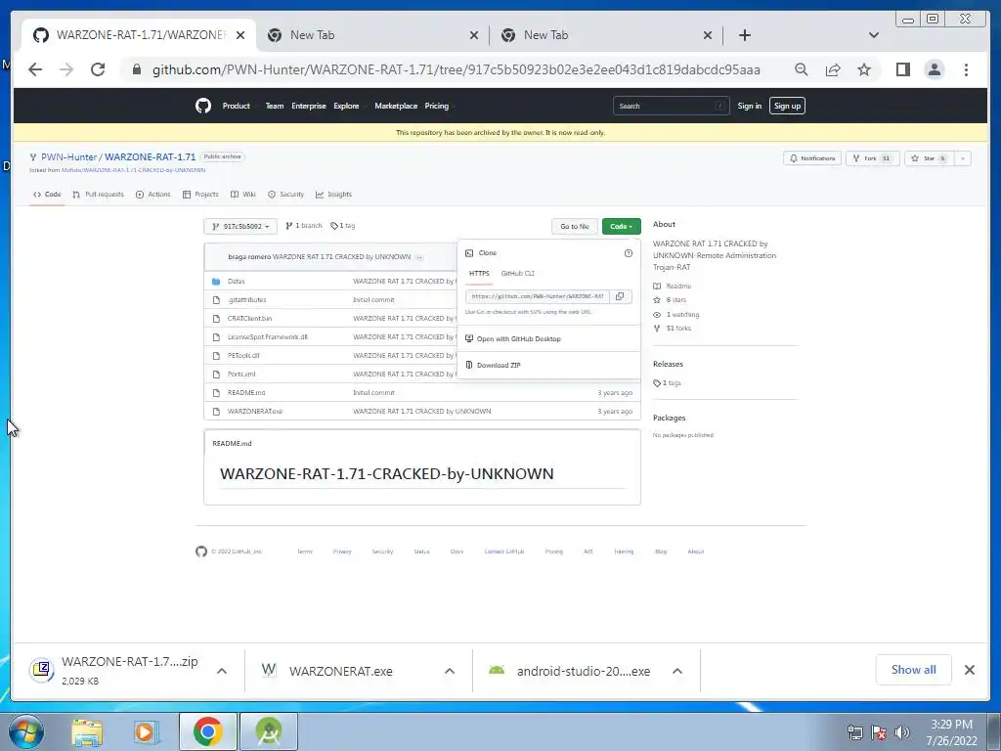Open Projects tab
The image size is (1001, 751).
pyautogui.click(x=200, y=195)
